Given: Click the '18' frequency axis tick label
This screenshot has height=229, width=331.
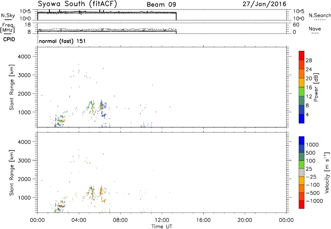Looking at the screenshot, I should pos(28,25).
